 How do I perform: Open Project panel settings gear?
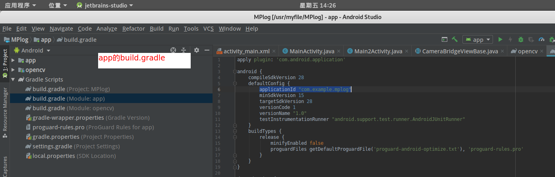196,50
